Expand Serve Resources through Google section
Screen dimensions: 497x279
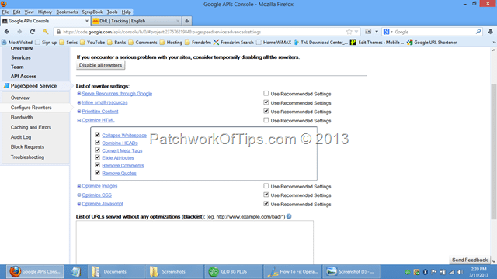point(79,94)
